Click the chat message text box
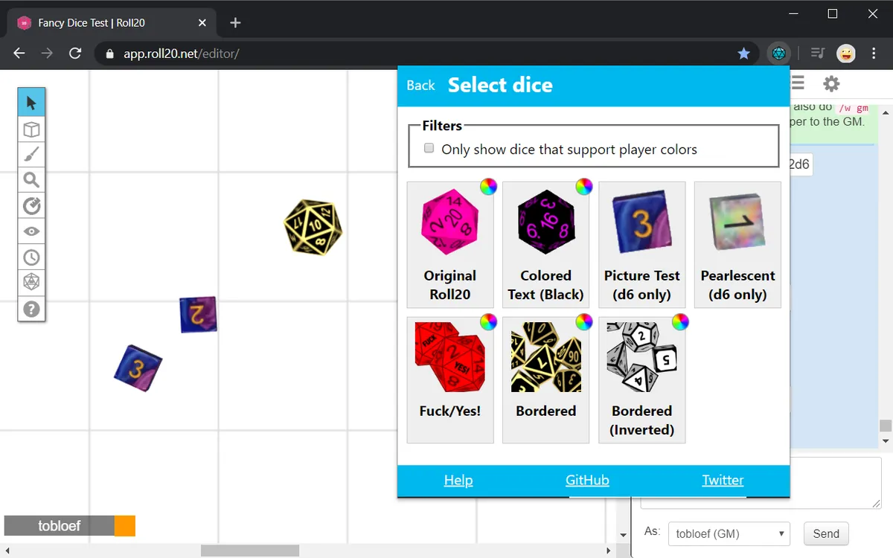This screenshot has width=893, height=558. [x=761, y=483]
